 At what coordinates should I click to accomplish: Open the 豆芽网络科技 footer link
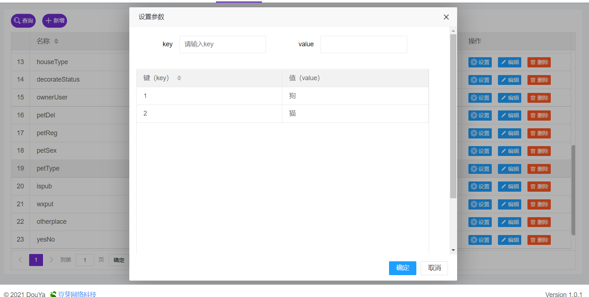(77, 294)
